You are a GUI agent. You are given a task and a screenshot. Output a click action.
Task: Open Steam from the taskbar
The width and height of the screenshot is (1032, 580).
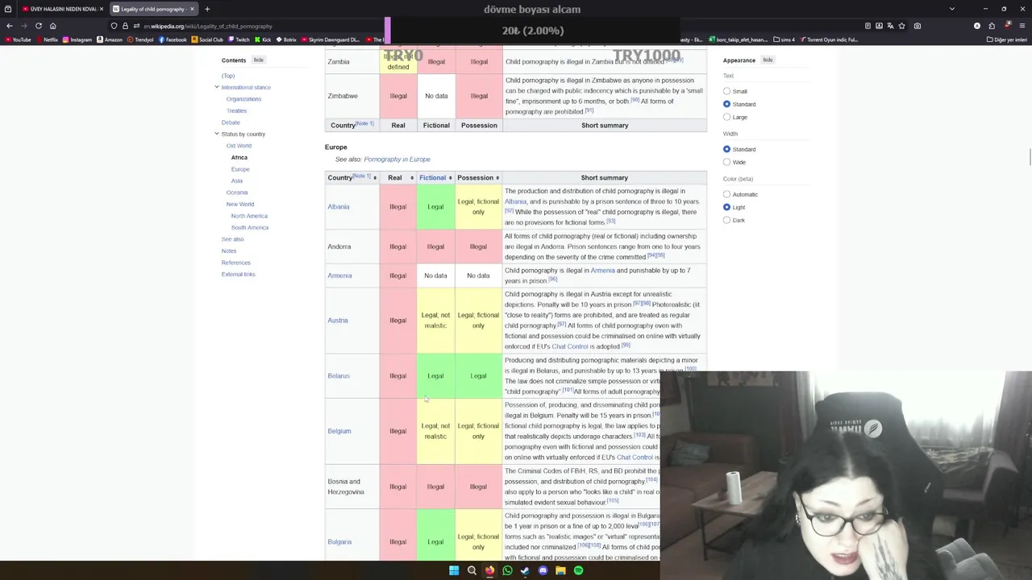(x=525, y=570)
